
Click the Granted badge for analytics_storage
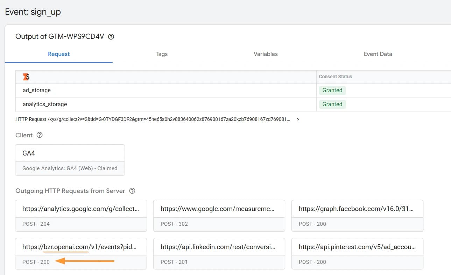[x=332, y=104]
